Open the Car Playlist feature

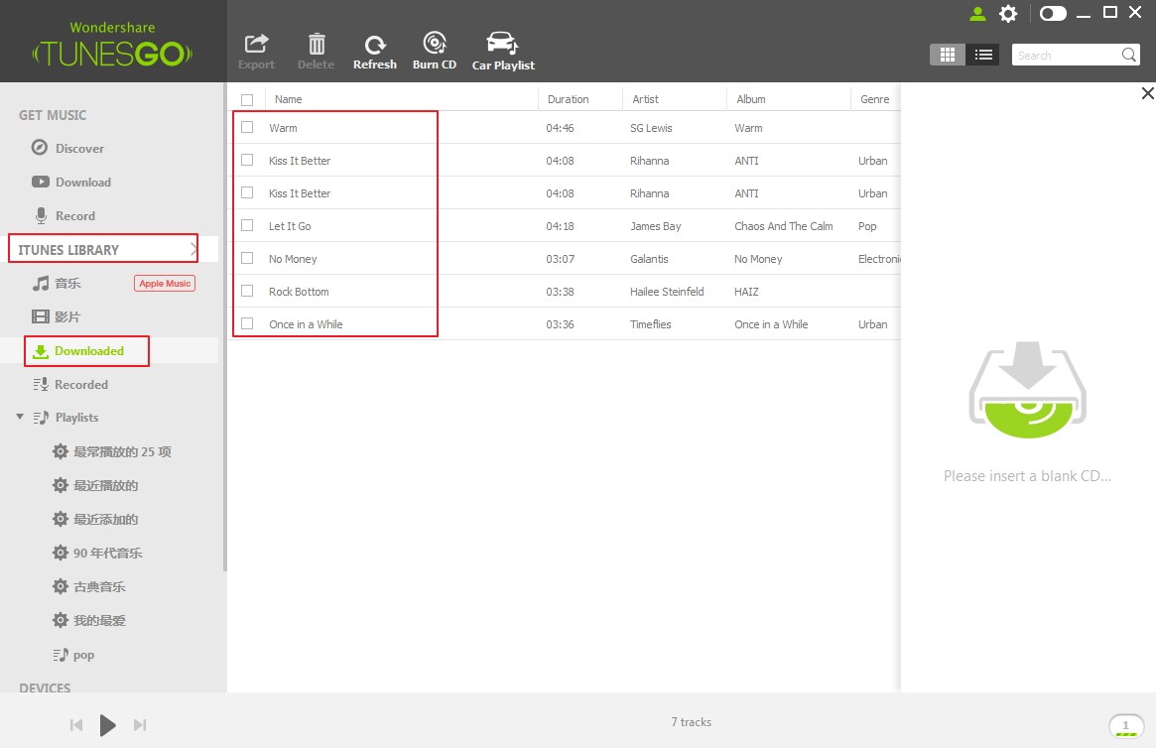coord(503,52)
